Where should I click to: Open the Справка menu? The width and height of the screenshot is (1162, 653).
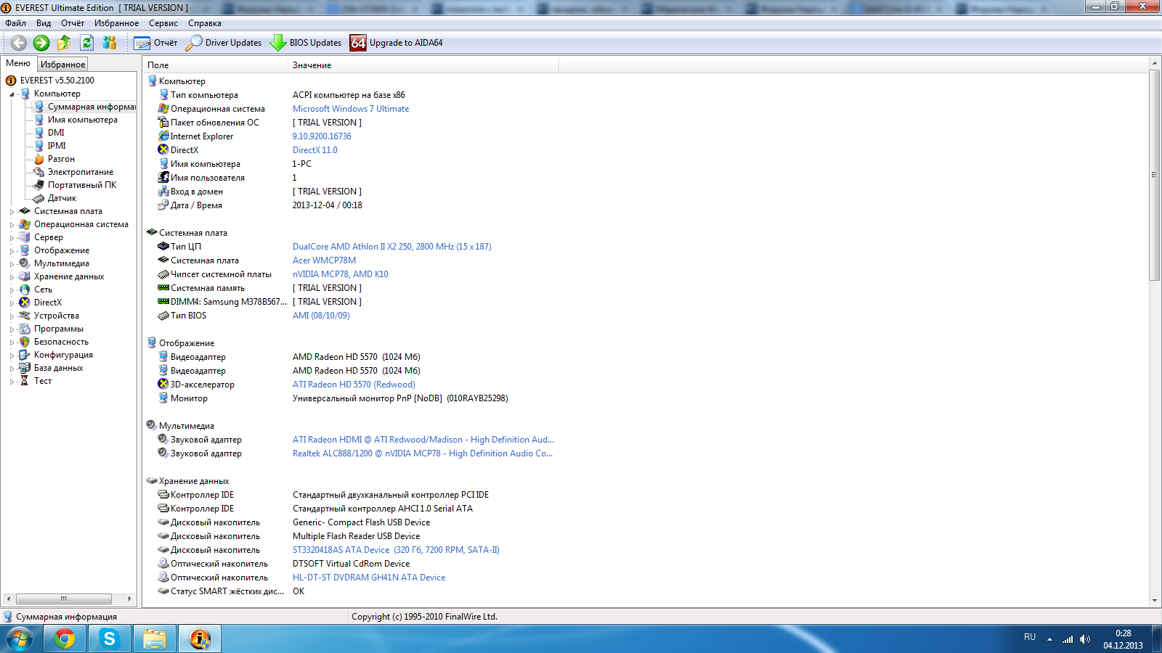tap(204, 23)
